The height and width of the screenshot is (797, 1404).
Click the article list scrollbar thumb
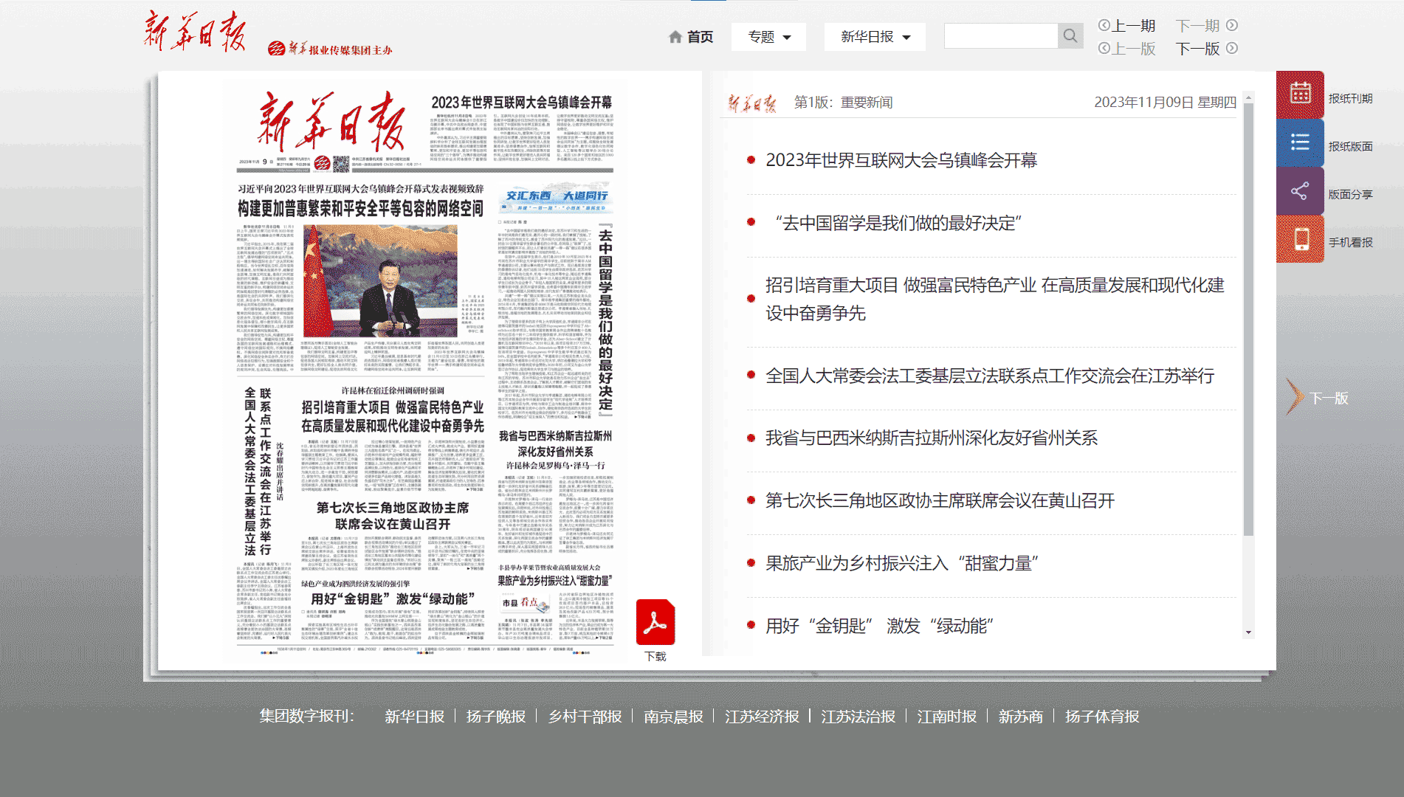1248,319
